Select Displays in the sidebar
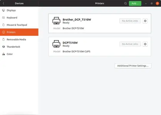Viewport: 161px width, 115px height. coord(19,10)
